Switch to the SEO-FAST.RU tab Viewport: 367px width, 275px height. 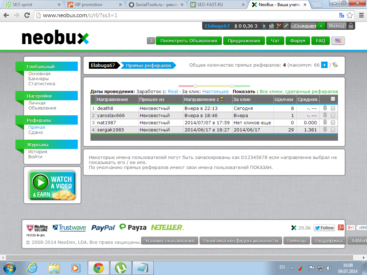218,5
